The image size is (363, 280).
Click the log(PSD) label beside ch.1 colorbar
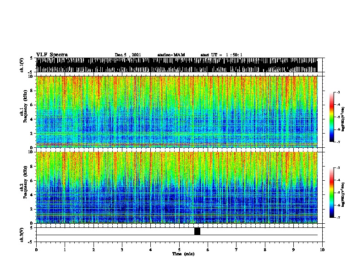[343, 119]
